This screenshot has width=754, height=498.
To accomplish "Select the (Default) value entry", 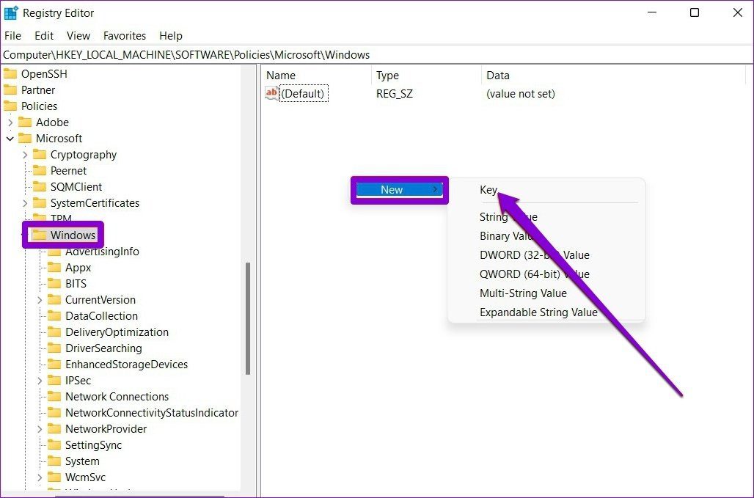I will (x=304, y=94).
